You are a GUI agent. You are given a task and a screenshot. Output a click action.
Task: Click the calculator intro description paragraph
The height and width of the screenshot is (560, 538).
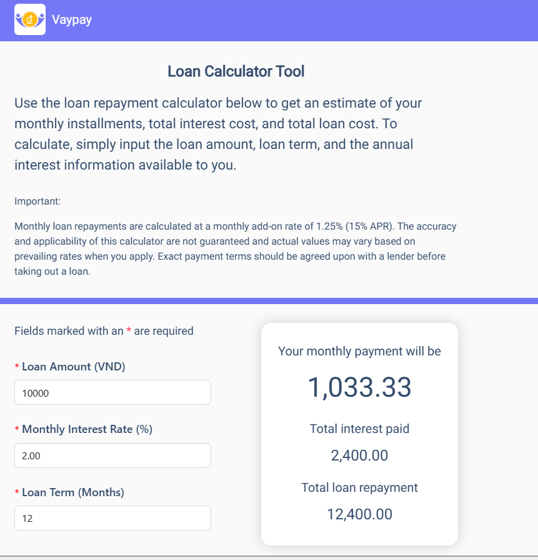pos(218,135)
